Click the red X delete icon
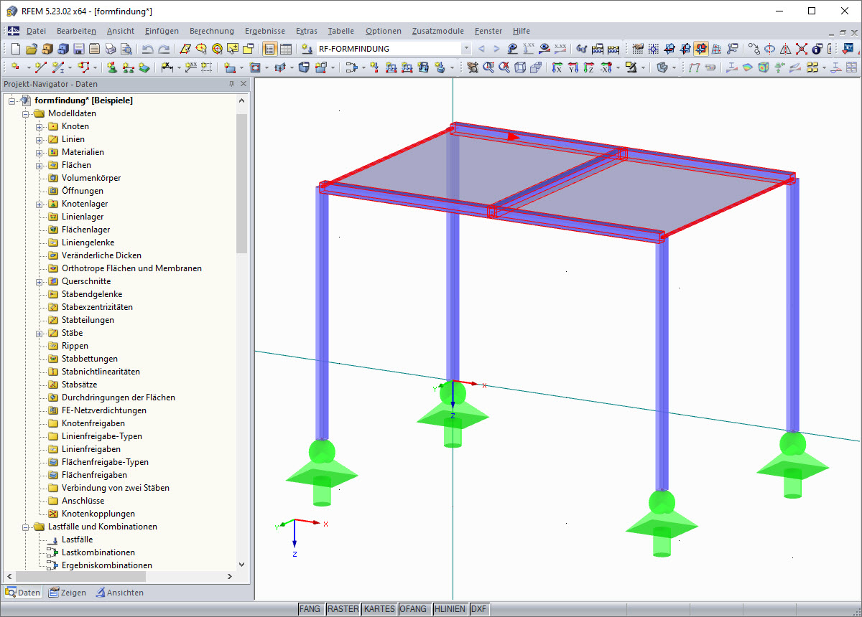Viewport: 862px width, 617px height. 802,49
